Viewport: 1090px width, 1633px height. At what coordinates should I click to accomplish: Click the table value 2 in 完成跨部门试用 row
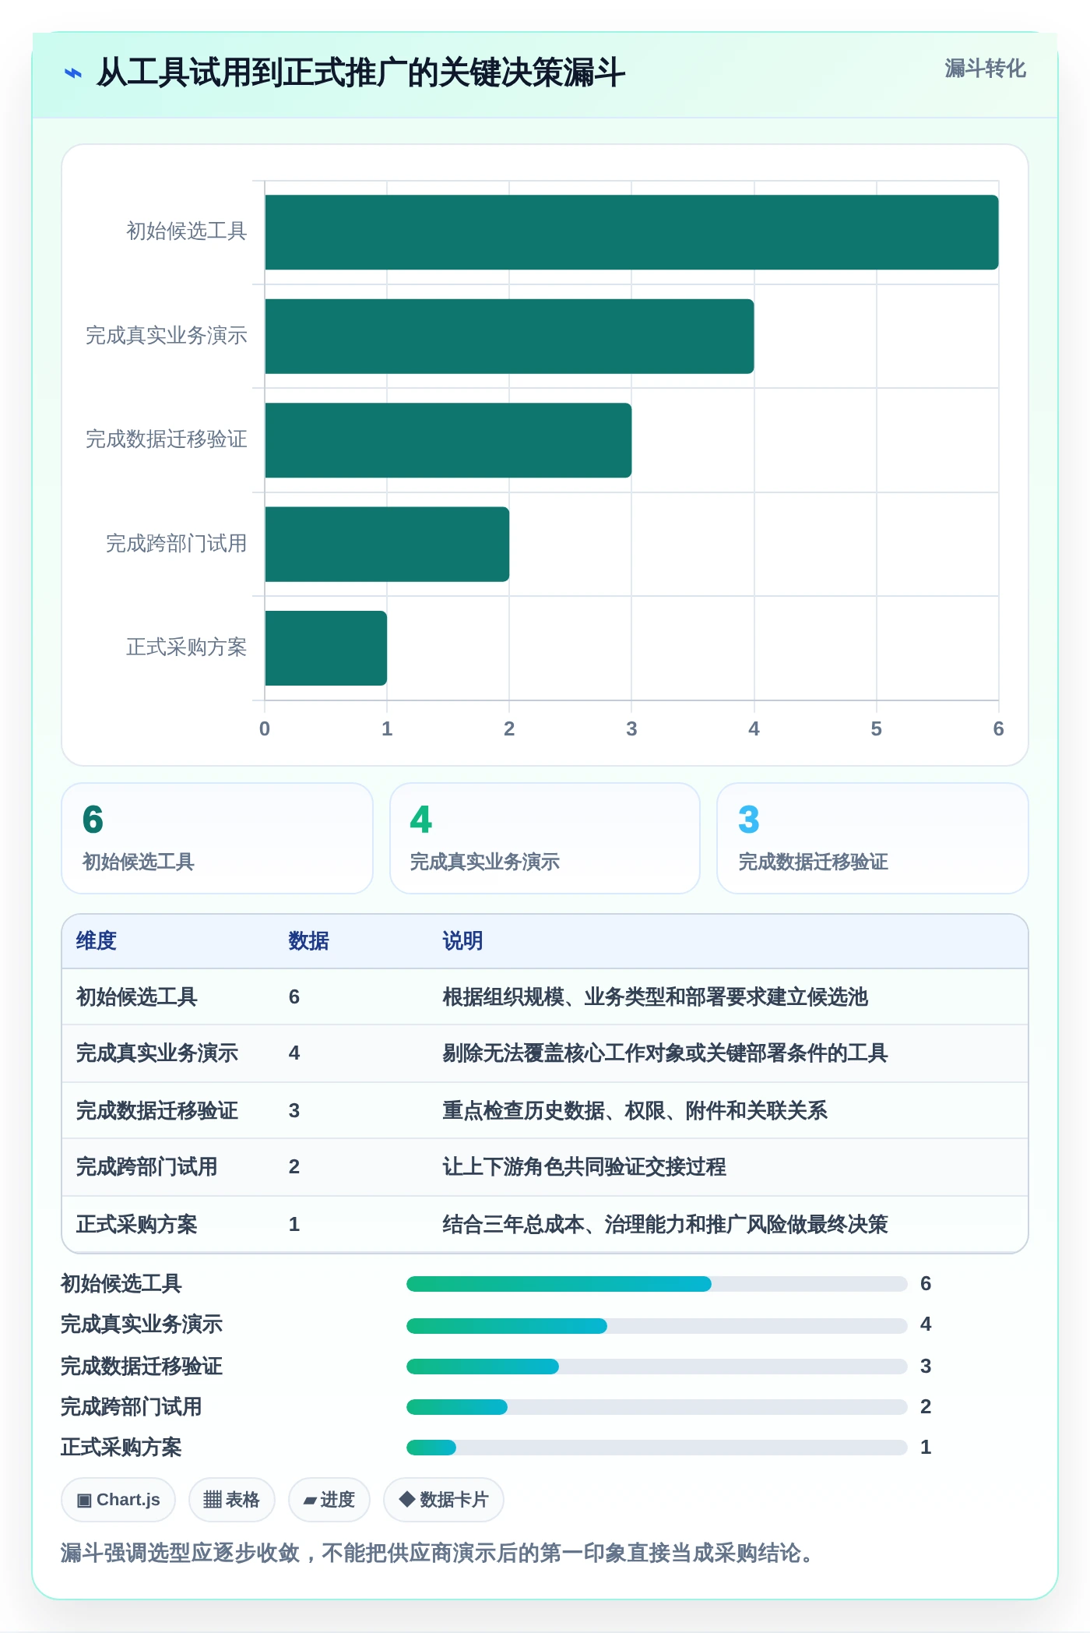click(294, 1167)
